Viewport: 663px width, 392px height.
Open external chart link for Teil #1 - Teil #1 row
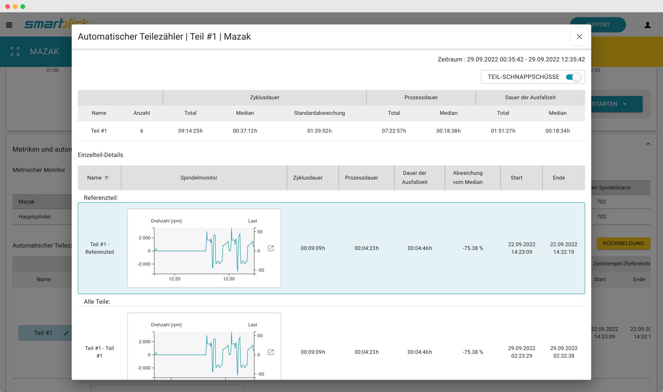coord(271,352)
